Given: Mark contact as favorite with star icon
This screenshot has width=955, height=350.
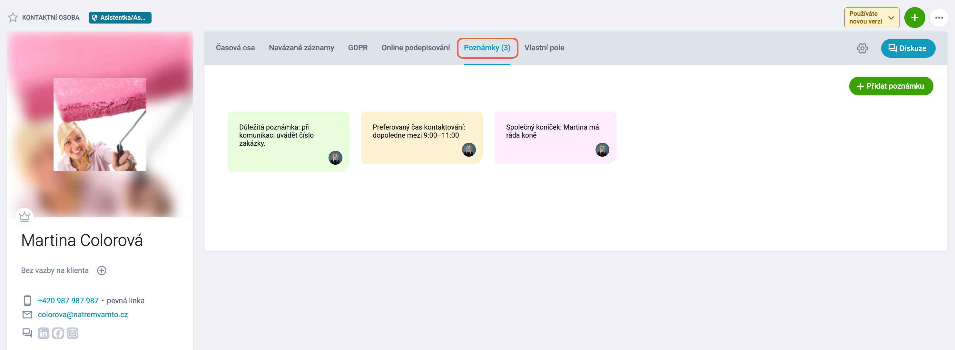Looking at the screenshot, I should 13,17.
